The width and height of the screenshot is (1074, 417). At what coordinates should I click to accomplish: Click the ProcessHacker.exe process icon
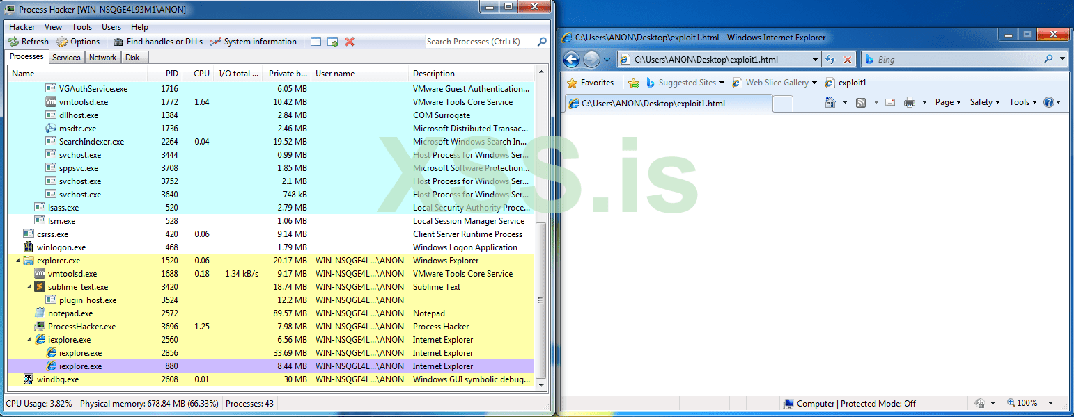40,327
